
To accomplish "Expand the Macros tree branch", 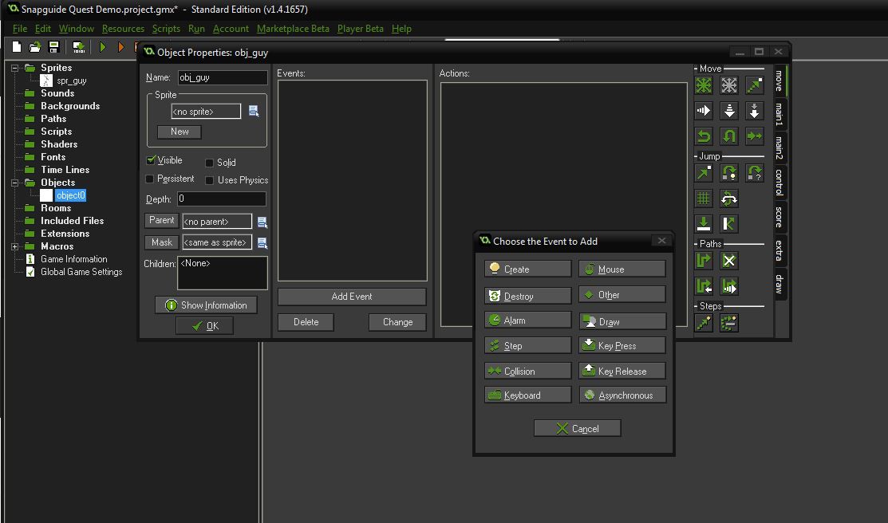I will (14, 246).
